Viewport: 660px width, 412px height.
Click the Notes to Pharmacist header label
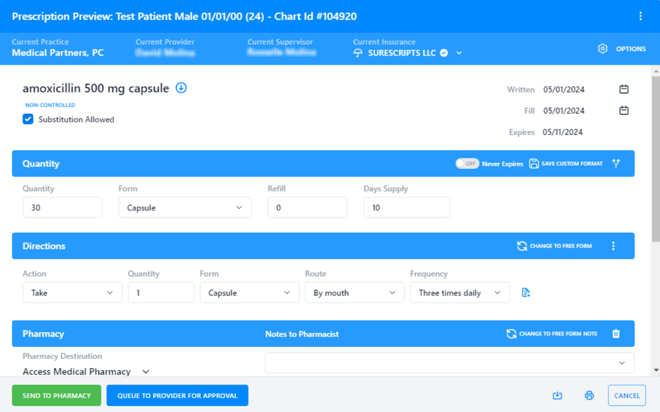302,334
